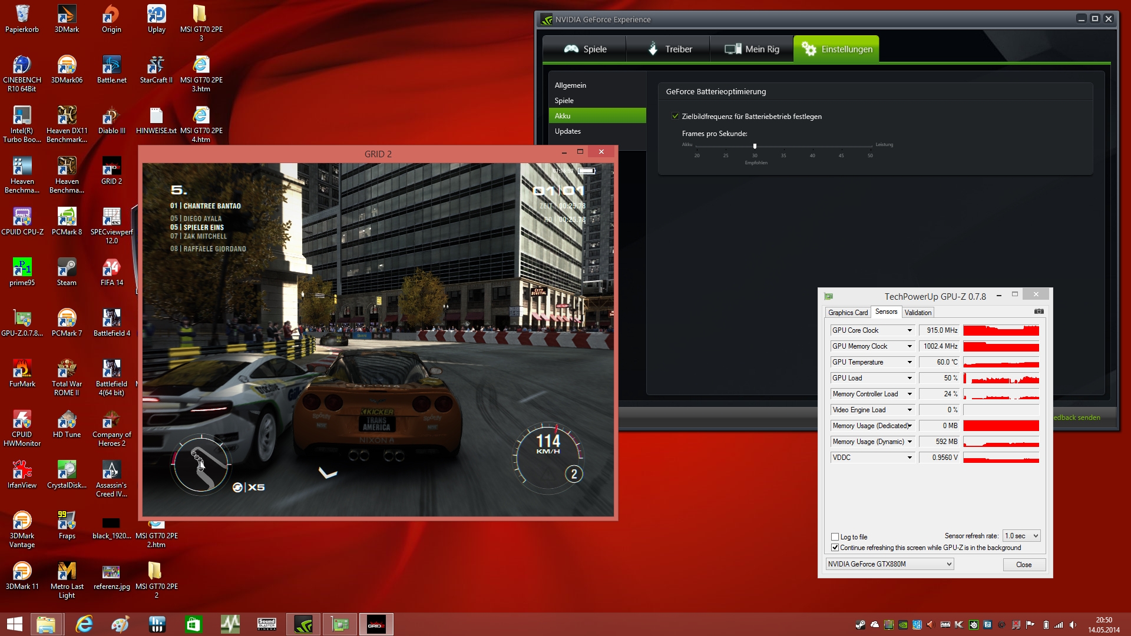Expand GPU Core Clock dropdown arrow
Screen dimensions: 1131x636
(909, 330)
